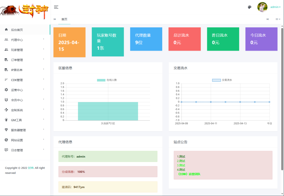
Task: Open the theme color palette icon
Action: coord(250,7)
